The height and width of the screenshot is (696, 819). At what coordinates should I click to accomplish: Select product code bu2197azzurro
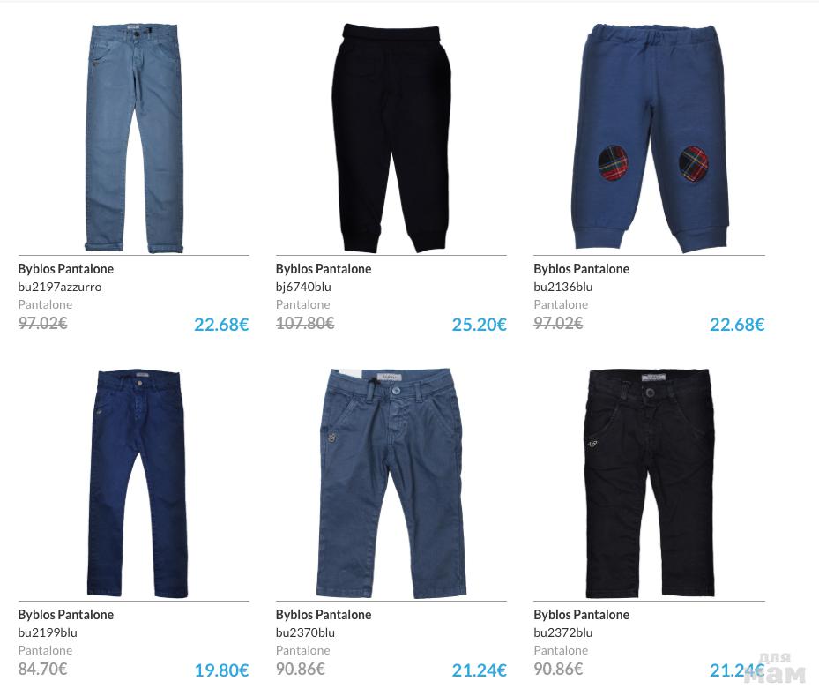coord(60,287)
